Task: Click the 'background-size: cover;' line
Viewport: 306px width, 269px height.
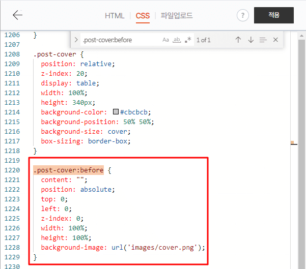Action: point(86,132)
